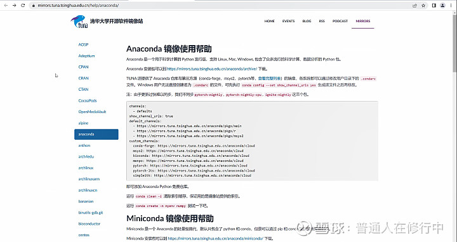The image size is (457, 242).
Task: Click the pytorch-lts channel line in code
Action: click(194, 171)
